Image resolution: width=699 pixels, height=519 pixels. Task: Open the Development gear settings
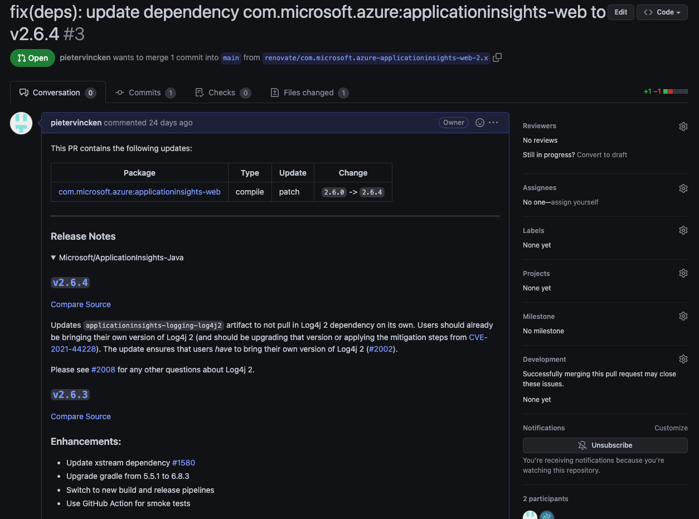(x=683, y=359)
